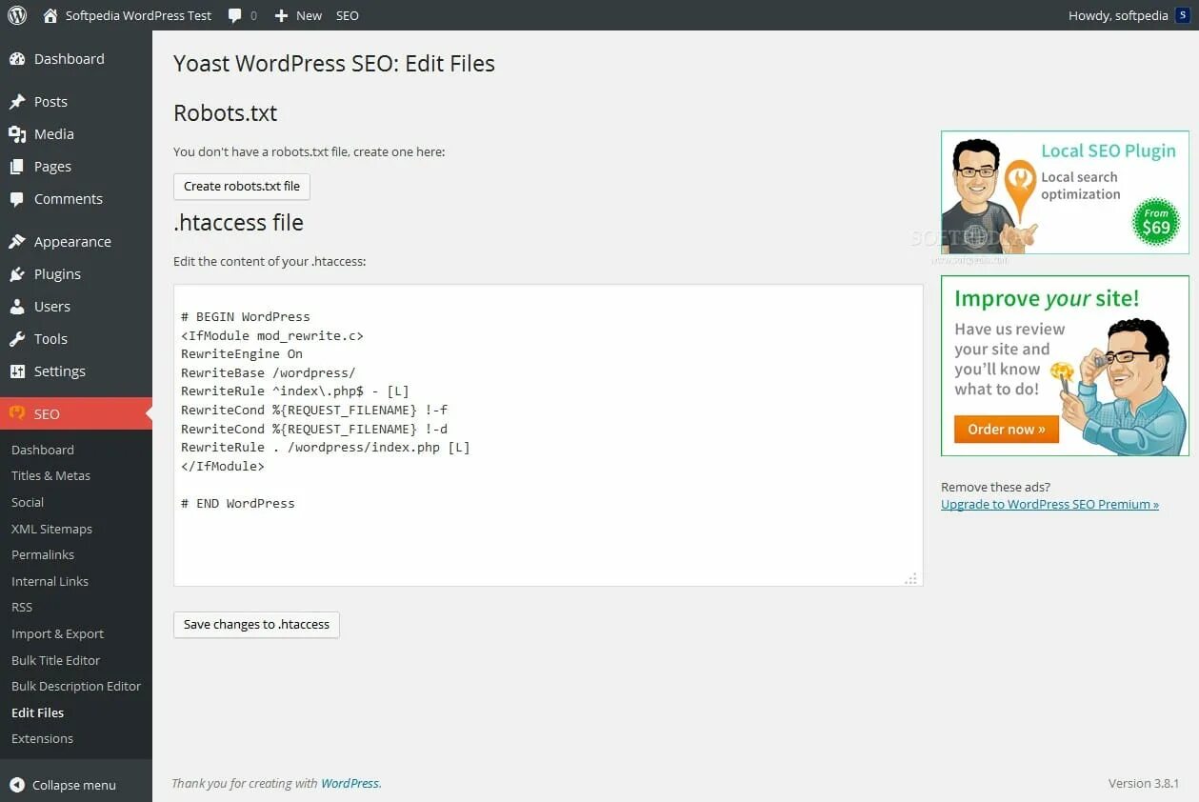Open the XML Sitemaps submenu item
The image size is (1199, 802).
coord(51,529)
